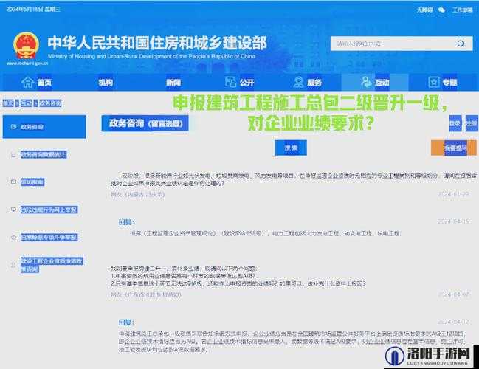Click the www.mohurd.gov.cn text under emblem
479x369 pixels.
pos(27,63)
